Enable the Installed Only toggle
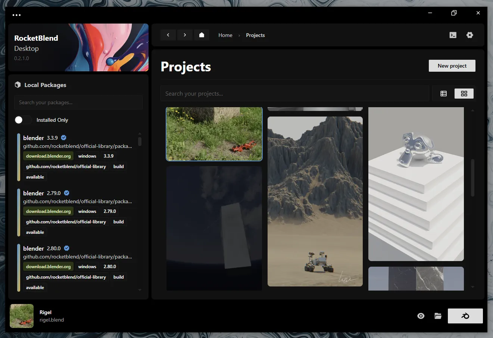The height and width of the screenshot is (338, 493). point(23,120)
